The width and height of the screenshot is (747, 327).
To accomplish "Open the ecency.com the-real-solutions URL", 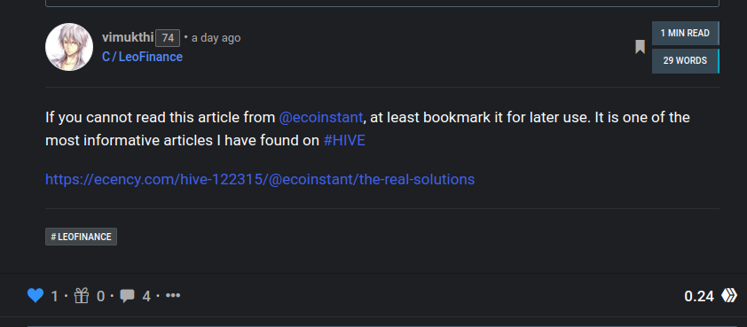I will 260,179.
